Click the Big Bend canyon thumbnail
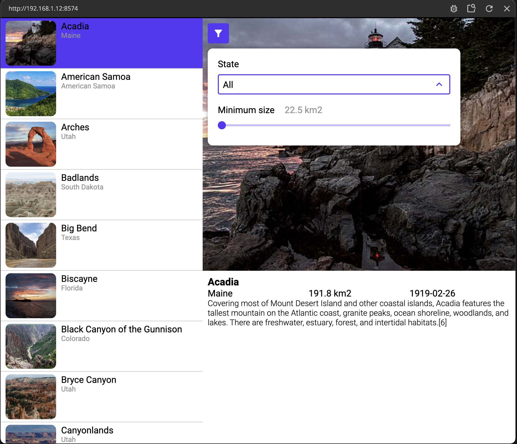This screenshot has height=444, width=517. pos(31,245)
